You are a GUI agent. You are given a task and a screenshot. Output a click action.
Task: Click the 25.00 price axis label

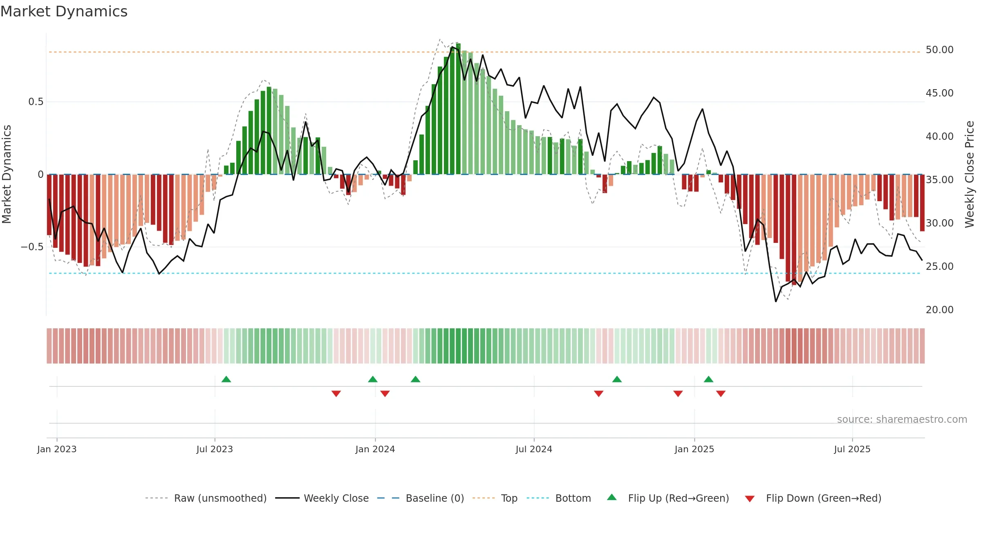940,267
